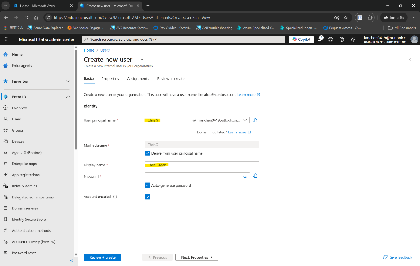
Task: Bookmark this page with the star icon
Action: point(346,18)
